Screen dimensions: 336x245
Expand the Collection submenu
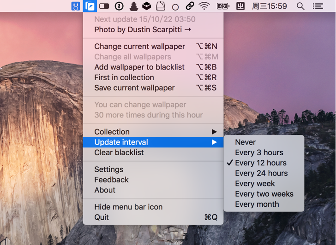(153, 132)
